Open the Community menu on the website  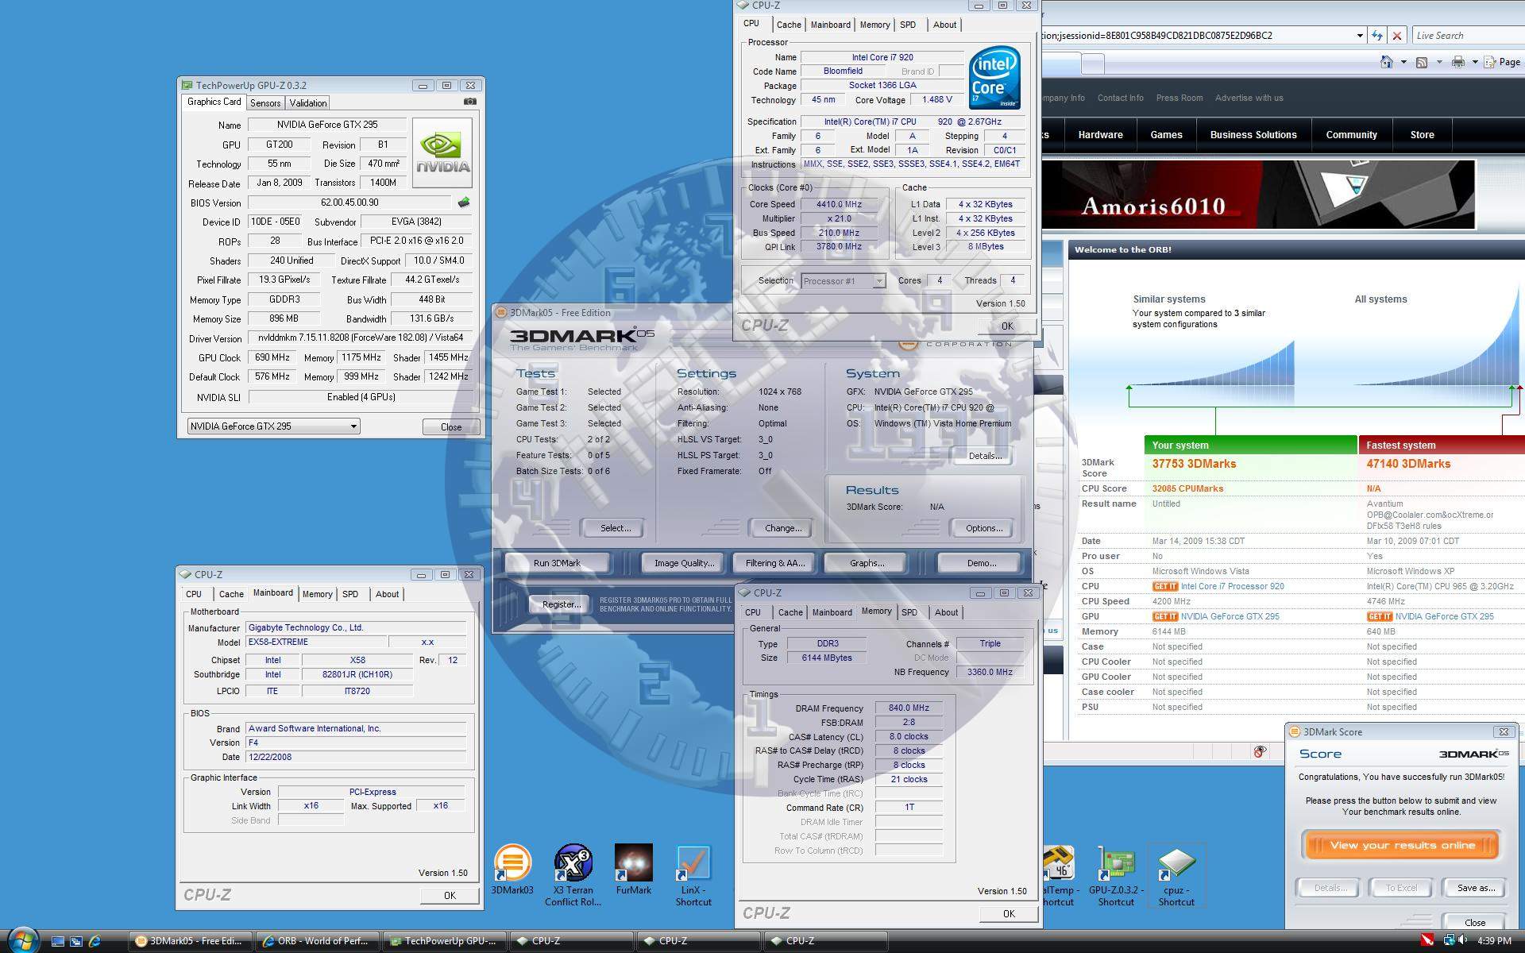click(x=1351, y=135)
